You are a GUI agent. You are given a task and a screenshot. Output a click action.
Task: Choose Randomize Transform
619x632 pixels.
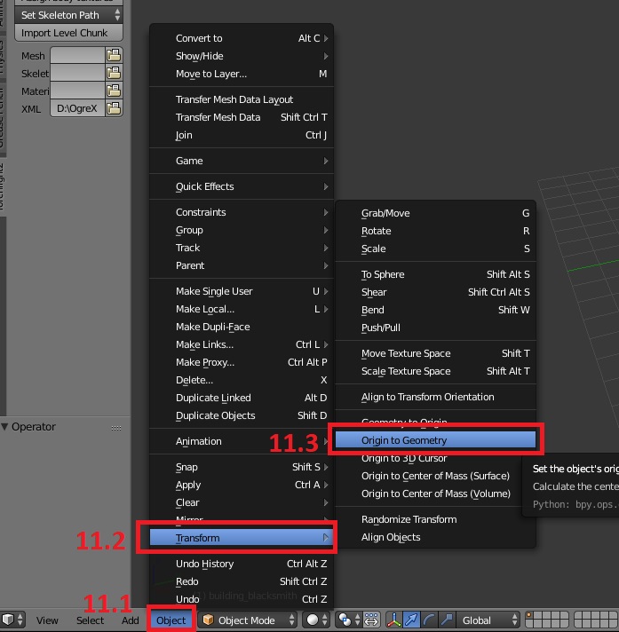[x=435, y=519]
